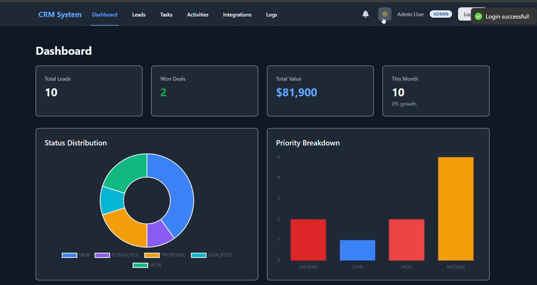Open the Integrations page

point(237,15)
